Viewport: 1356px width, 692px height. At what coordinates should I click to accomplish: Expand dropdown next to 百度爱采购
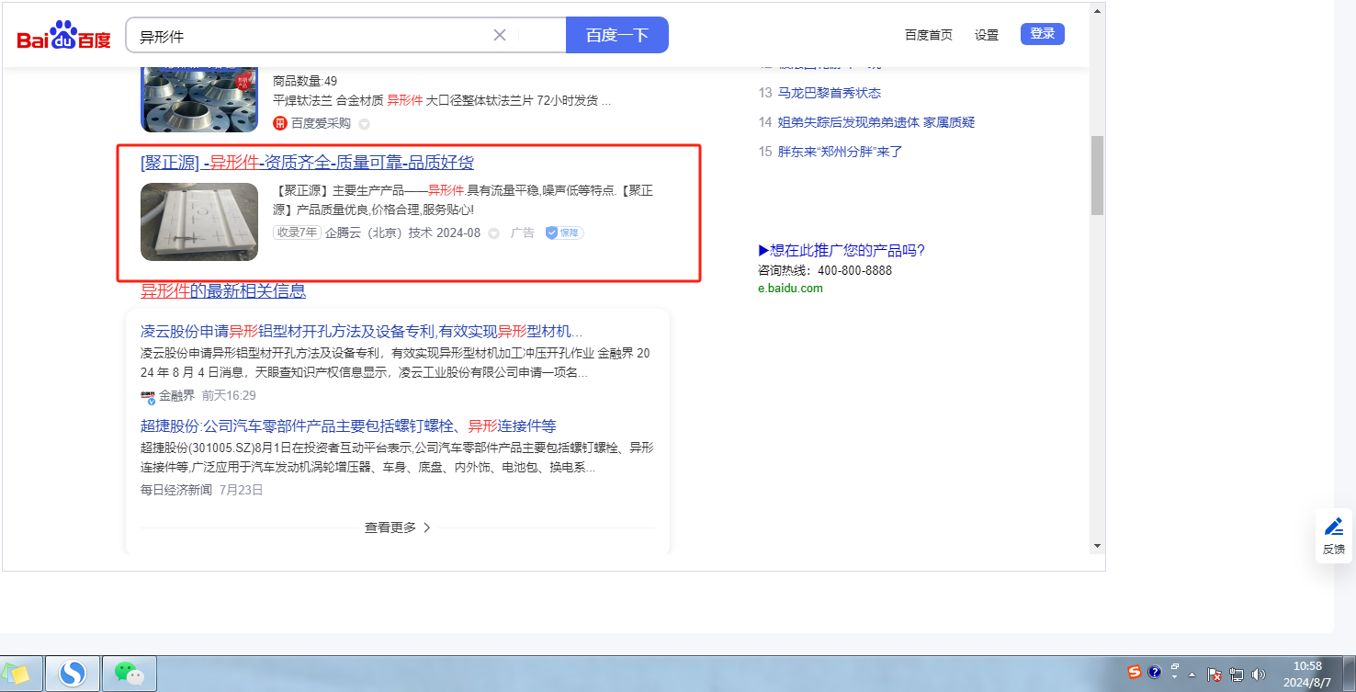tap(364, 124)
